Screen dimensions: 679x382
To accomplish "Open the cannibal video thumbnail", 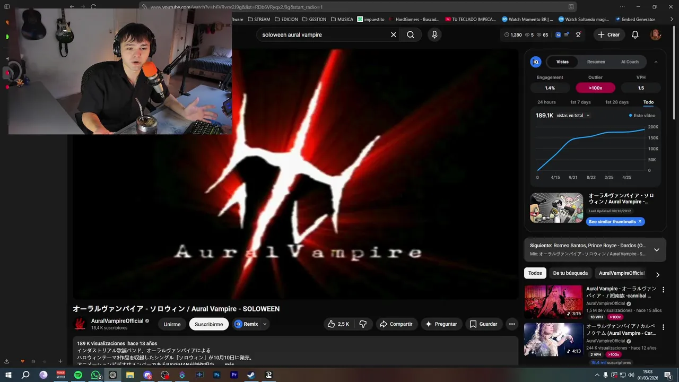I will (553, 302).
